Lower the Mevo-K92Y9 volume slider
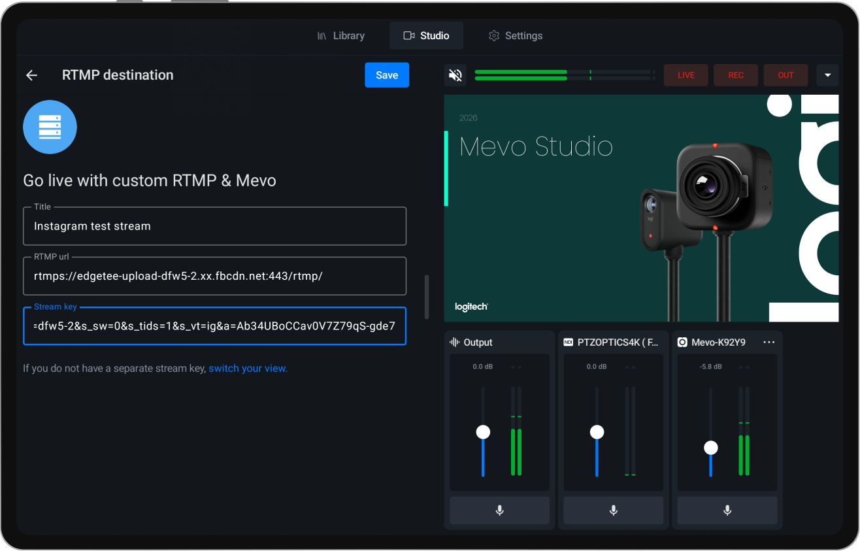This screenshot has width=860, height=551. tap(710, 448)
